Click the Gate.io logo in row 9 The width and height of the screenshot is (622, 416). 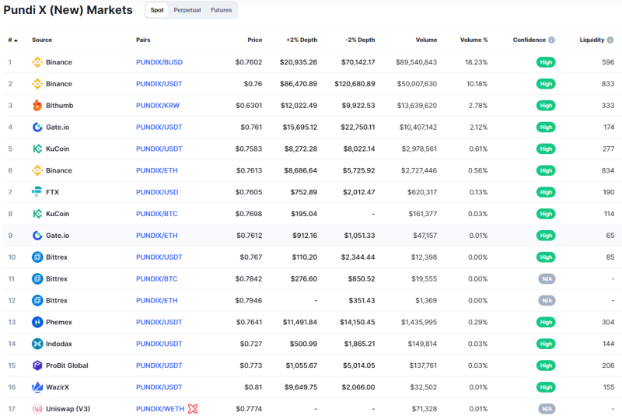pyautogui.click(x=37, y=236)
